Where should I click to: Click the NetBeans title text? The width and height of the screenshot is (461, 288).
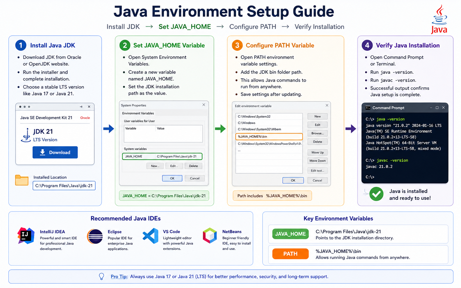click(x=232, y=232)
